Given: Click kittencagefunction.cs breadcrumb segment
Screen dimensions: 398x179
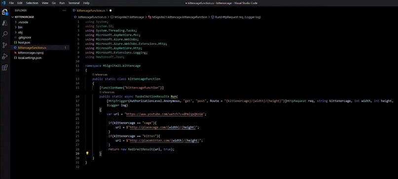Looking at the screenshot, I should (x=92, y=17).
